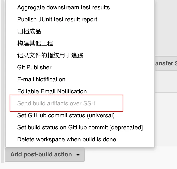Click the blank panel area below the Transfer Set header
The height and width of the screenshot is (169, 177).
165,82
